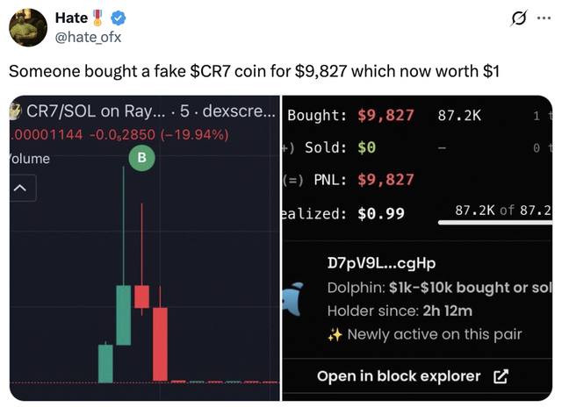The image size is (562, 407).
Task: Click the Bought $9,827 amount
Action: [x=386, y=115]
